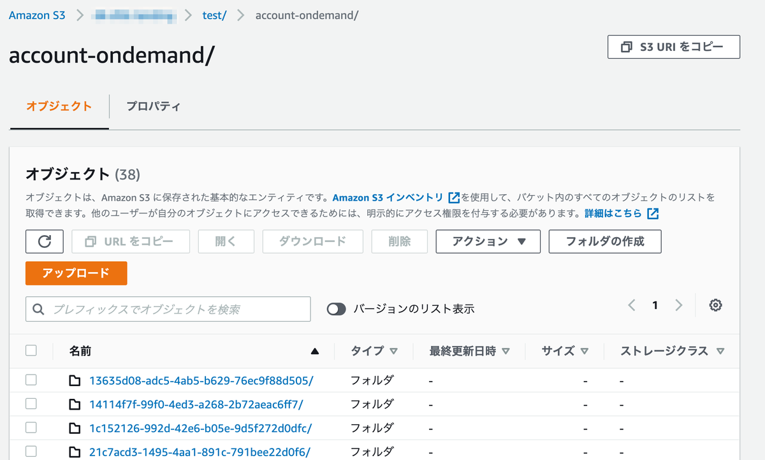Click the 開く button
The height and width of the screenshot is (460, 765).
click(x=226, y=241)
